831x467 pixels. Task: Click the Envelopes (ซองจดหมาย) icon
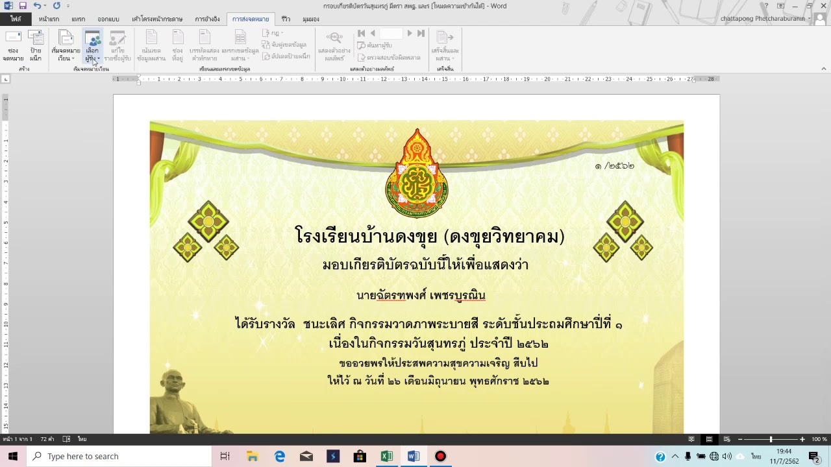(x=13, y=45)
